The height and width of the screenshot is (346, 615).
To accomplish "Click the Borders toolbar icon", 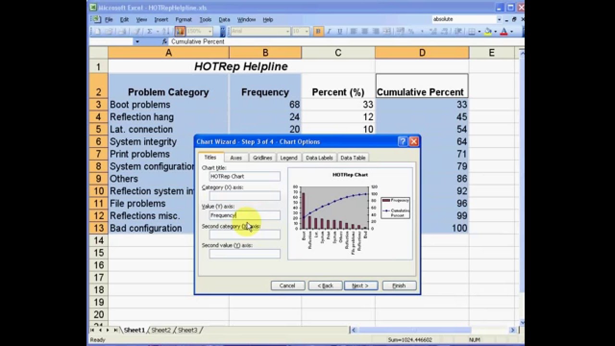I will (471, 31).
